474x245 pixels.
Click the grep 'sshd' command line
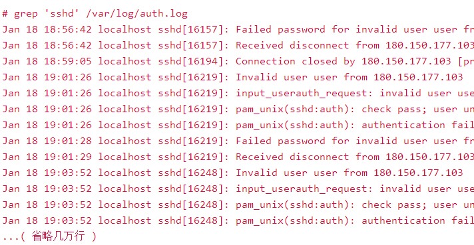95,13
